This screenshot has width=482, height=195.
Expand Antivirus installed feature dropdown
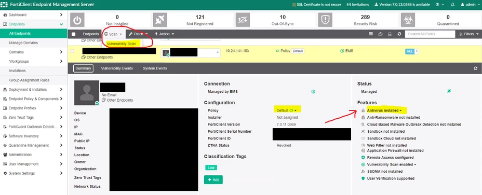384,110
